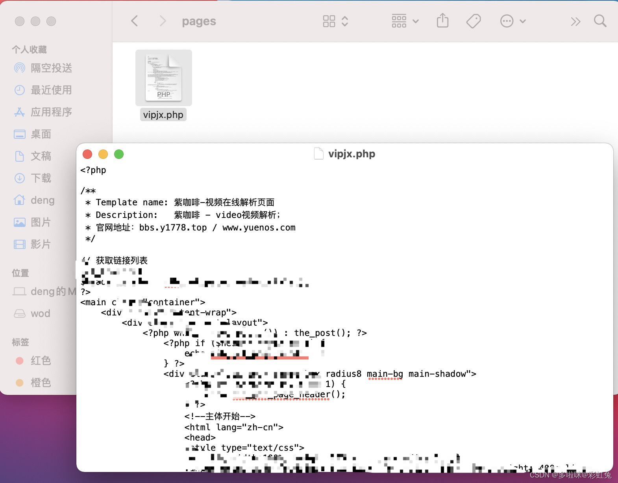The width and height of the screenshot is (618, 483).
Task: Zoom the text editor window with green button
Action: point(119,154)
